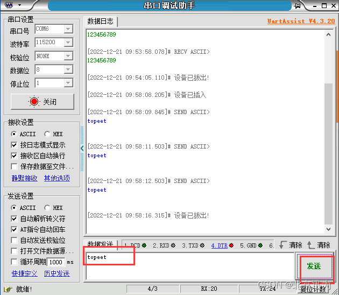Click the TXD signal indicator light

(x=202, y=245)
